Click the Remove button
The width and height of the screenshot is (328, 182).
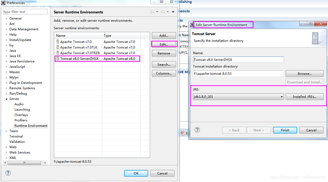pos(164,53)
